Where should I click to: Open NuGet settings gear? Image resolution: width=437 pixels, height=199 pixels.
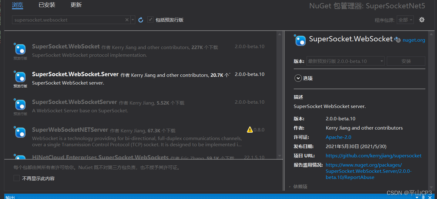(422, 20)
